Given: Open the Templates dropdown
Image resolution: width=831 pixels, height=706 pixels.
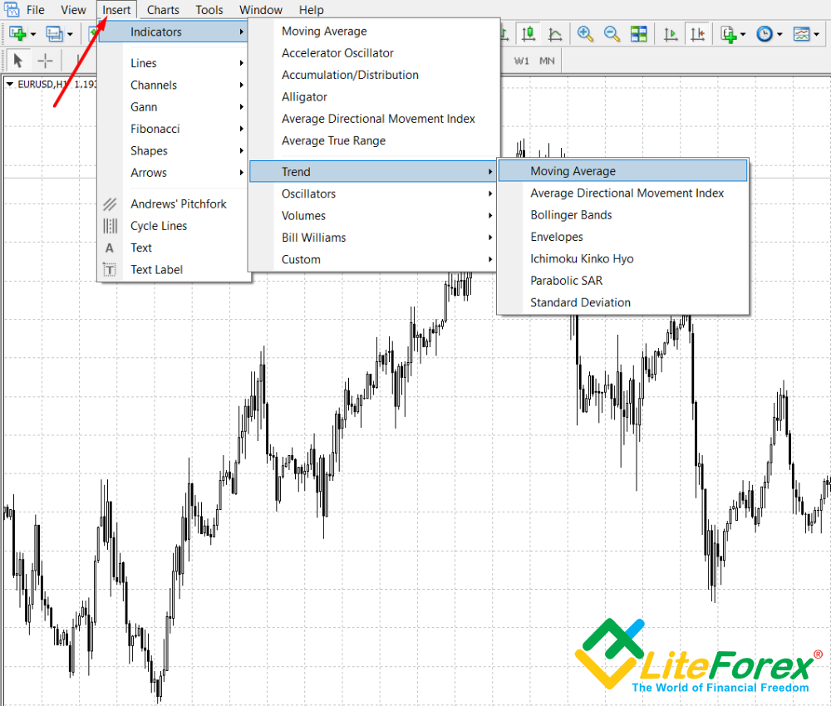Looking at the screenshot, I should [804, 34].
